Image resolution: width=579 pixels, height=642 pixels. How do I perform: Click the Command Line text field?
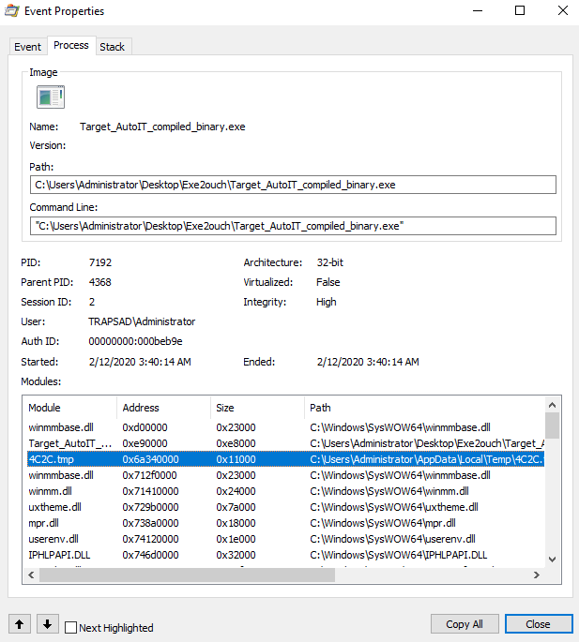(293, 226)
